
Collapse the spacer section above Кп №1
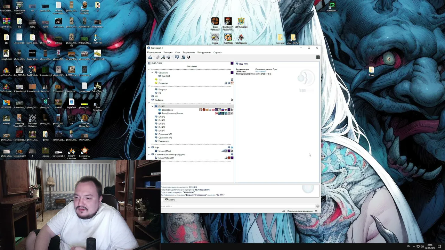(149, 103)
